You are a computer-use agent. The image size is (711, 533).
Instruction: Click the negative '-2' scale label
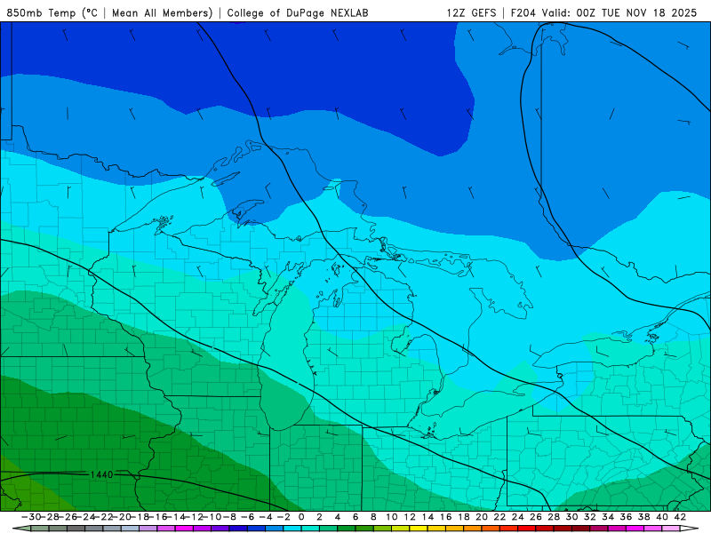284,517
